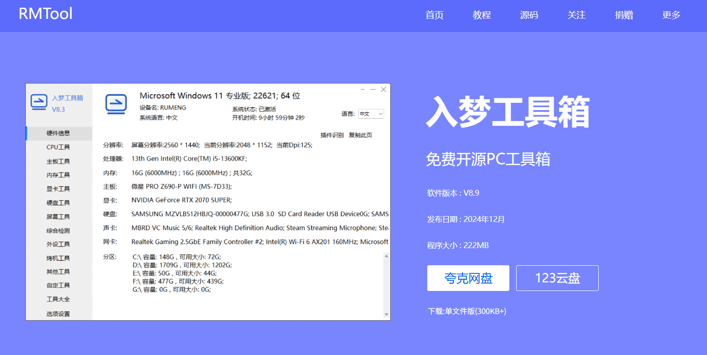
Task: Download via 夸克网盘 button
Action: click(x=468, y=278)
